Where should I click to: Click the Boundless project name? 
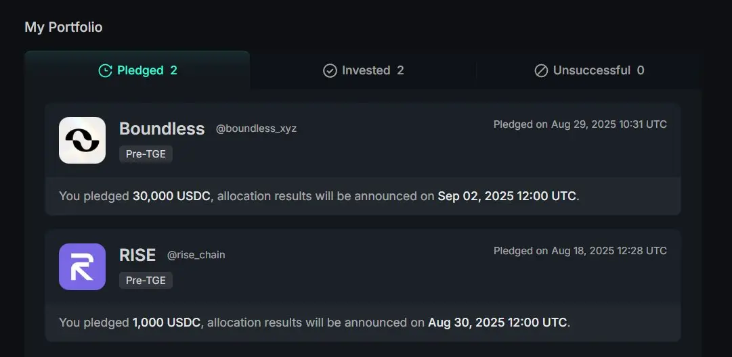click(162, 128)
